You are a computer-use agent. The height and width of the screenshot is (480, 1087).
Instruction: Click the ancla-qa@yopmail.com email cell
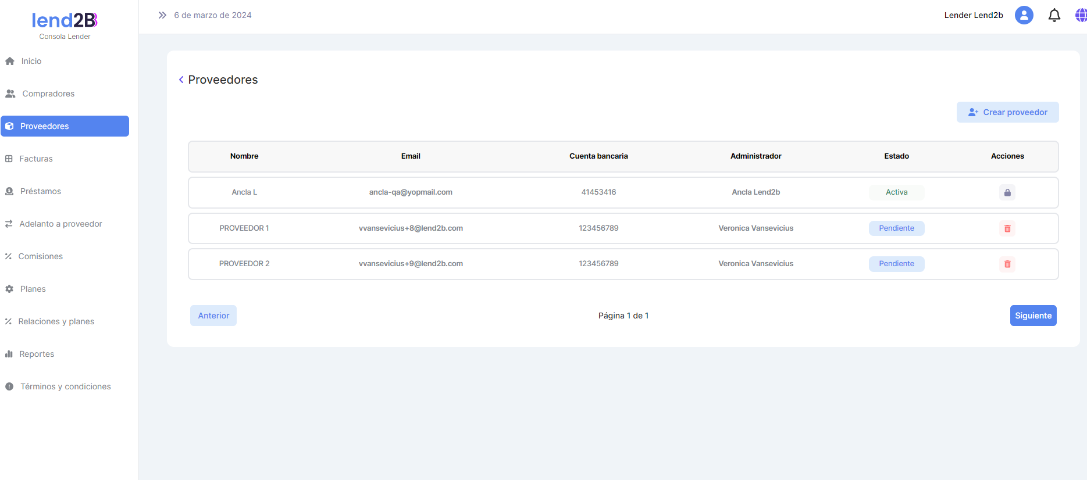411,192
